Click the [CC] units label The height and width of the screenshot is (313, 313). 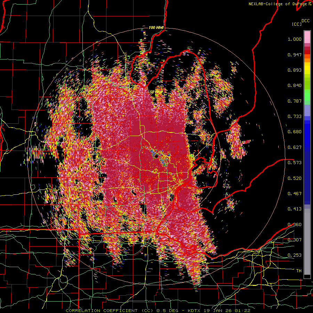tap(297, 24)
